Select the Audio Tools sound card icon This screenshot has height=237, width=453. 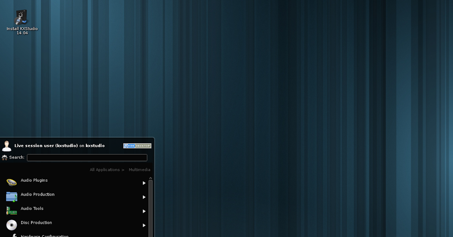coord(12,211)
